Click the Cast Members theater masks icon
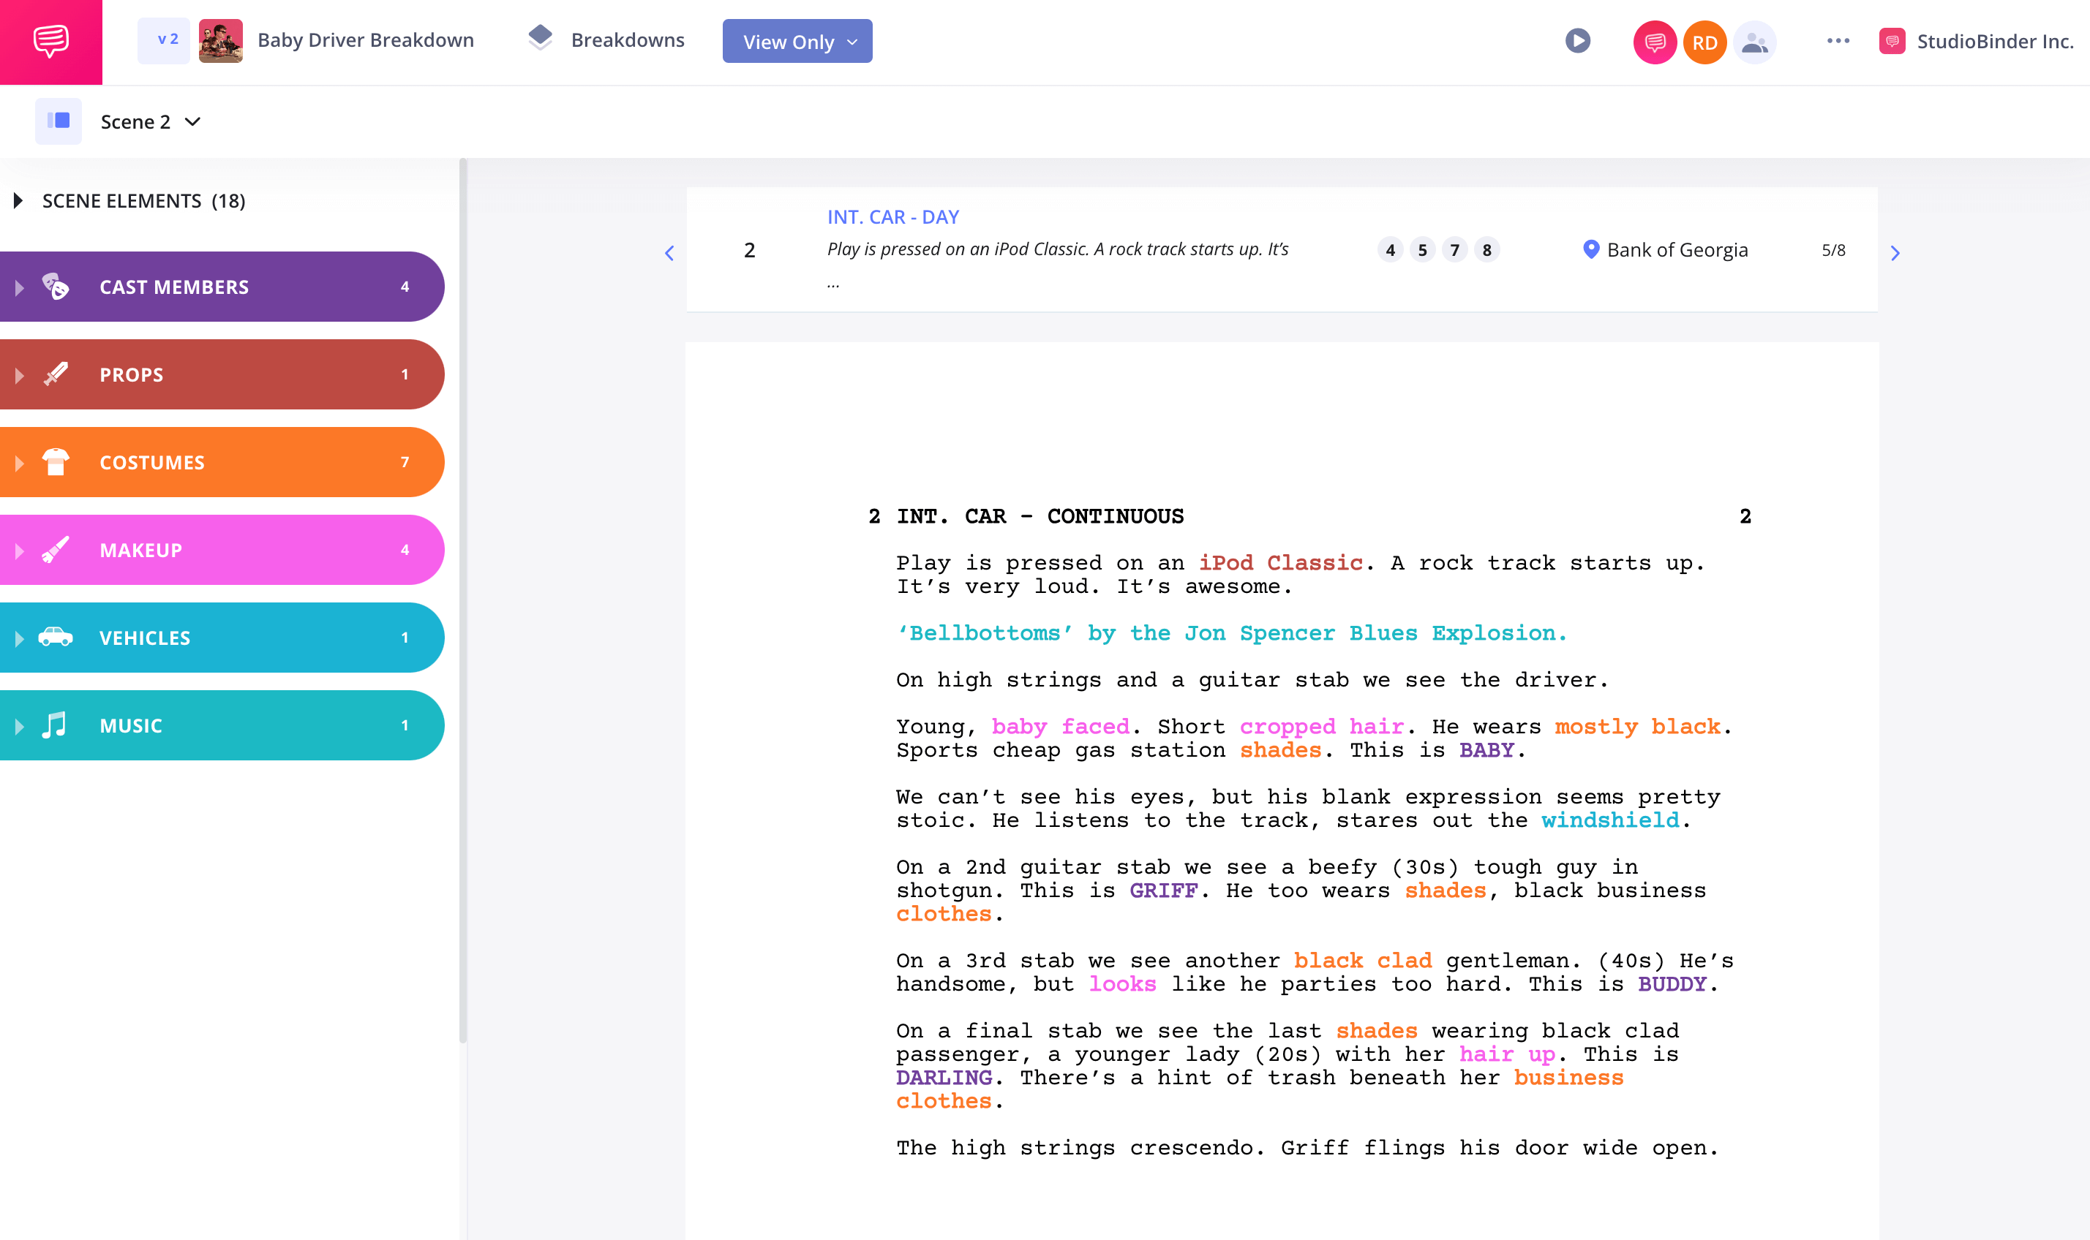Viewport: 2090px width, 1240px height. pyautogui.click(x=55, y=287)
